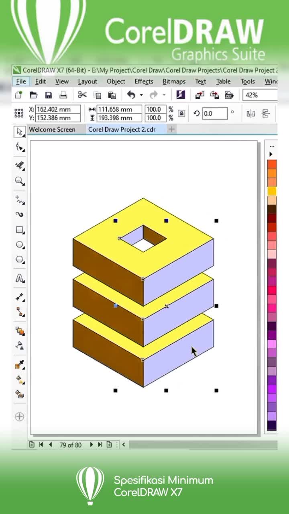Screen dimensions: 289x514
Task: Select the Polygon tool
Action: click(x=19, y=260)
